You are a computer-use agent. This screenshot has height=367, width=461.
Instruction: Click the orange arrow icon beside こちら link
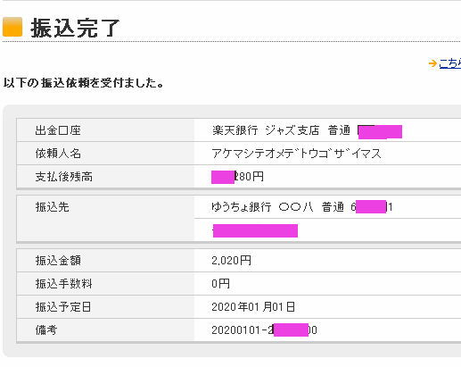click(x=432, y=63)
